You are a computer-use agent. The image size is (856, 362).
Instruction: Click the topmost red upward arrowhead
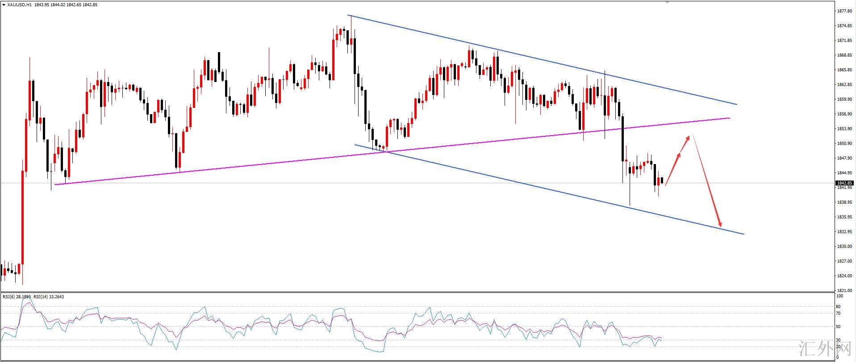pyautogui.click(x=688, y=138)
